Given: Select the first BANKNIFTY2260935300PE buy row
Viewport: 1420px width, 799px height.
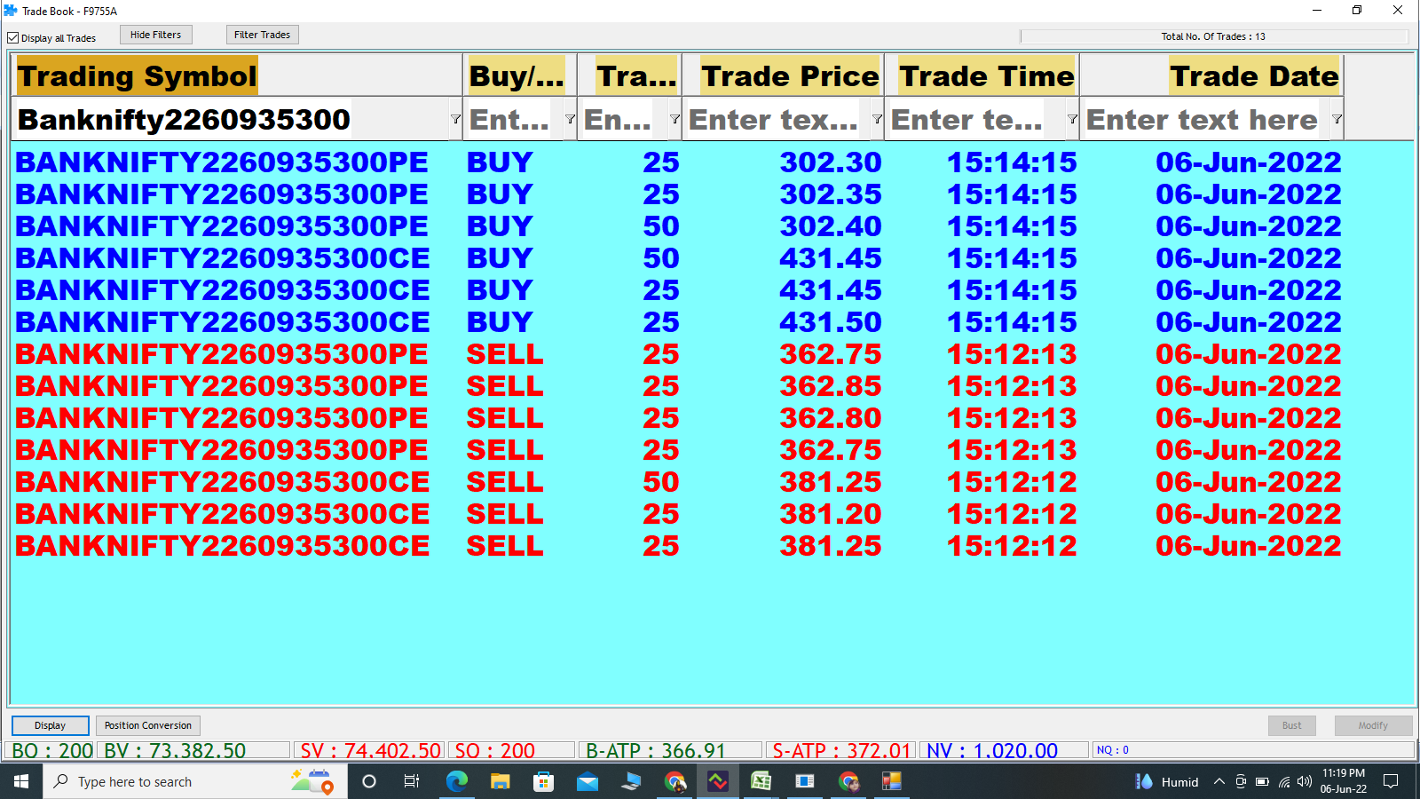Looking at the screenshot, I should coord(222,162).
